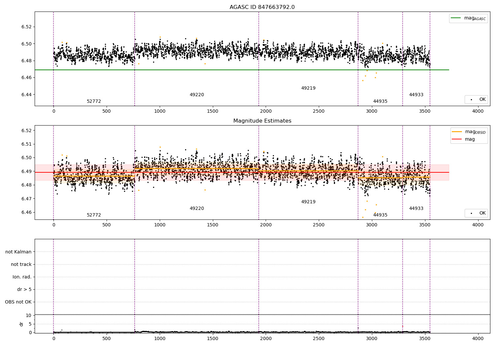Click obsid label 44933 in Magnitude Estimates plot
The width and height of the screenshot is (495, 346).
416,209
